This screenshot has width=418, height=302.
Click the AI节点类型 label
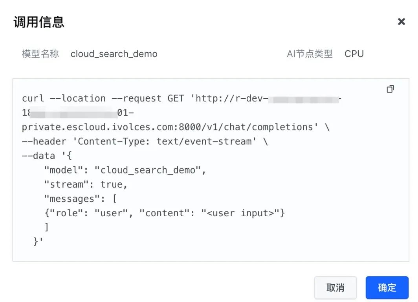[x=310, y=54]
